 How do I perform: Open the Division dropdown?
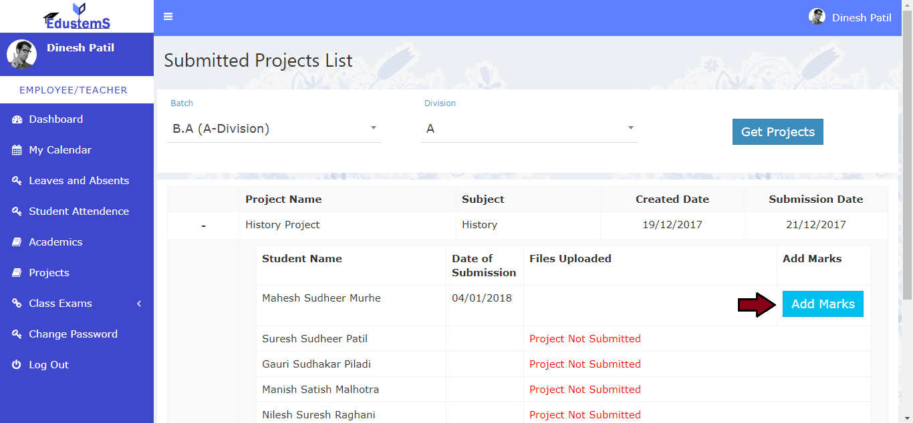point(529,129)
